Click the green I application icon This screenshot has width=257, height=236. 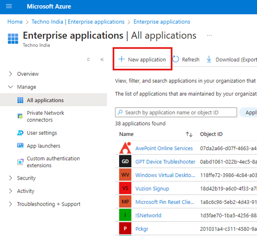pos(125,215)
